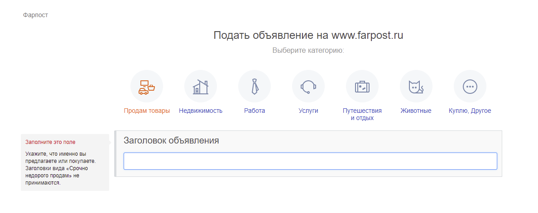Screen dimensions: 538x213
Task: Click the Продам товары cart icon
Action: [147, 86]
